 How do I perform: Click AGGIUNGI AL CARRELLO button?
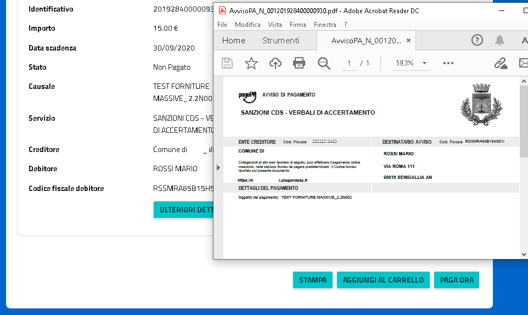pyautogui.click(x=383, y=280)
